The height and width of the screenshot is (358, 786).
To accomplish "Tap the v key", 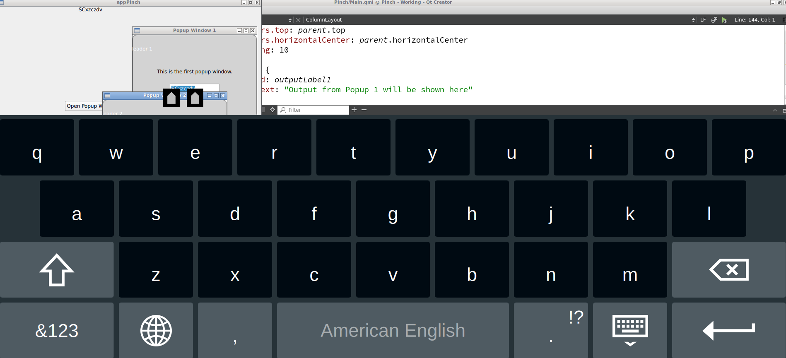I will [393, 270].
